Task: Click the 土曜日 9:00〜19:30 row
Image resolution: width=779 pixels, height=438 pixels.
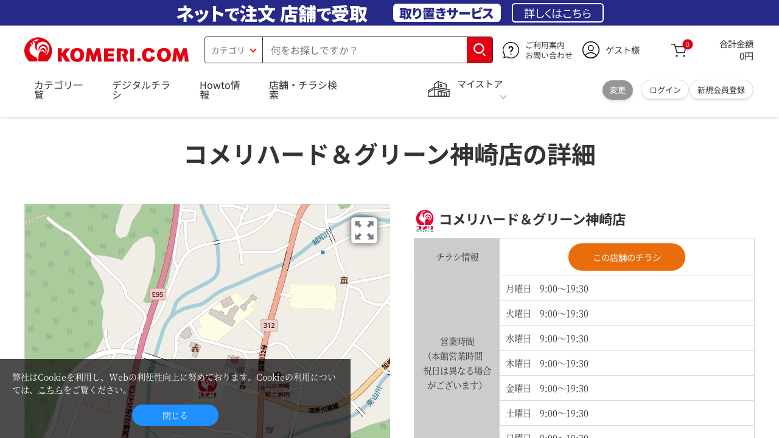Action: tap(627, 413)
